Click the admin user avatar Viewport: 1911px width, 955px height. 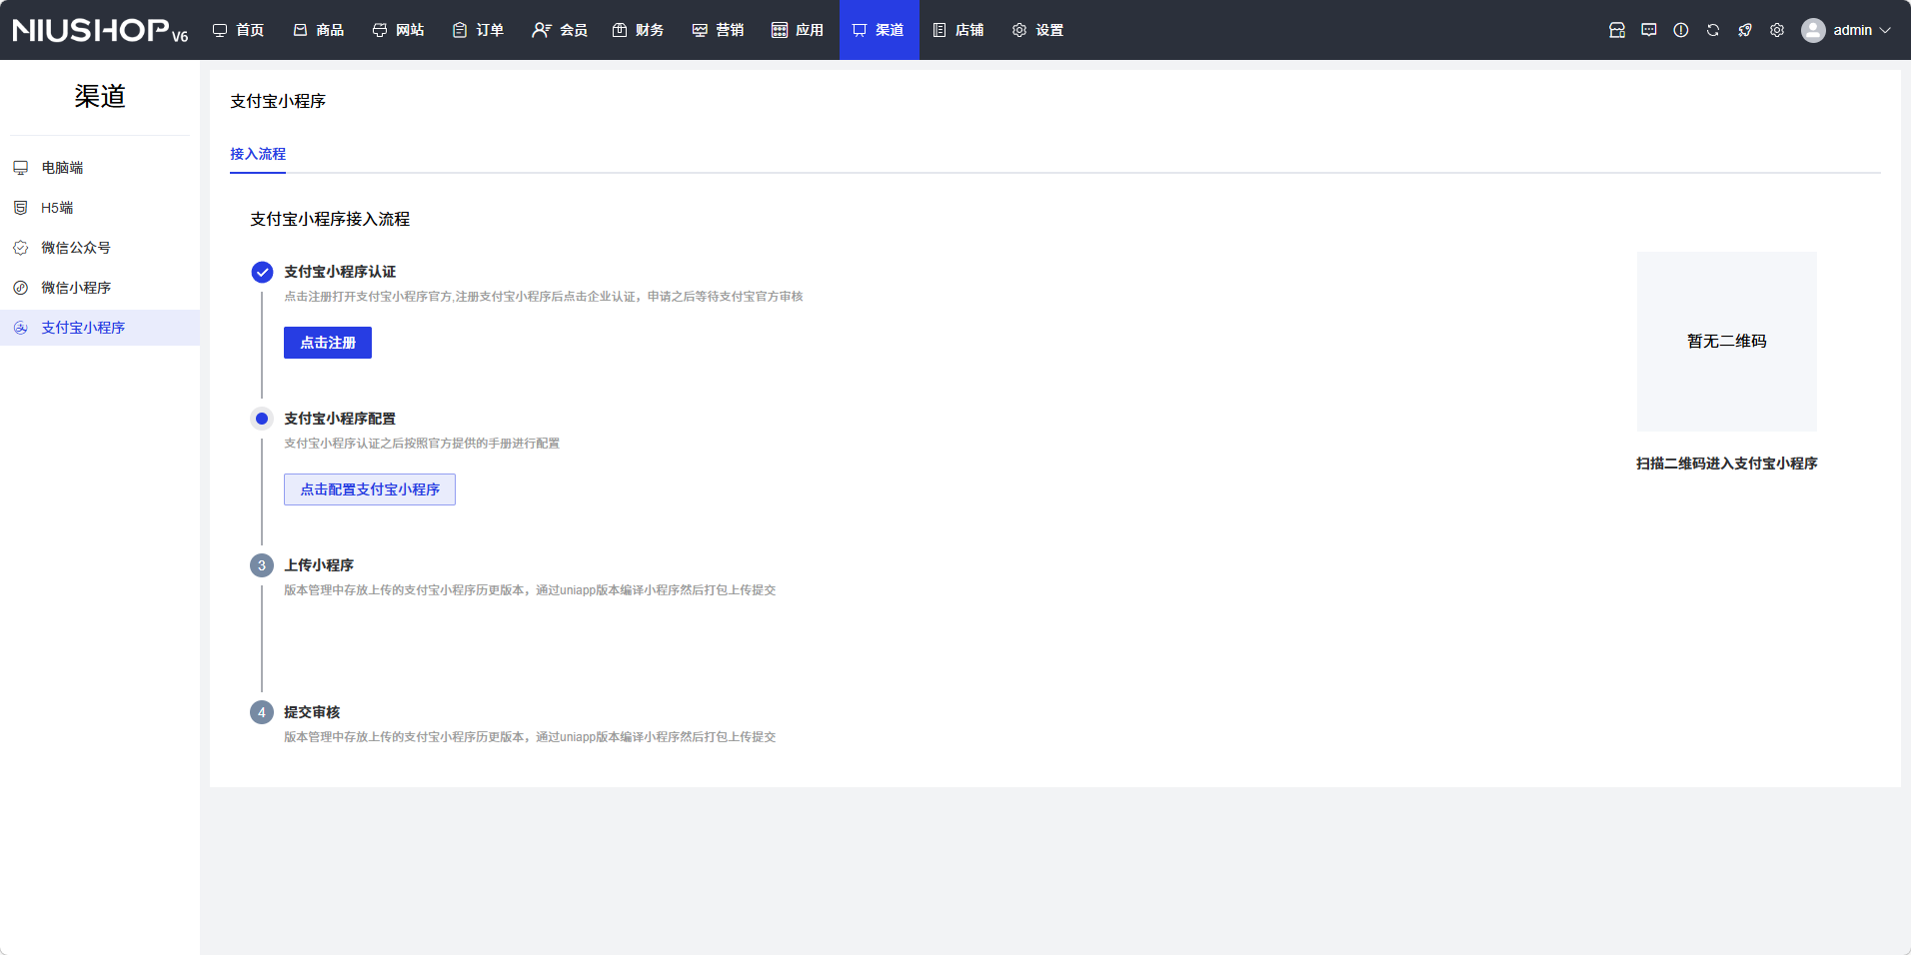pos(1812,30)
